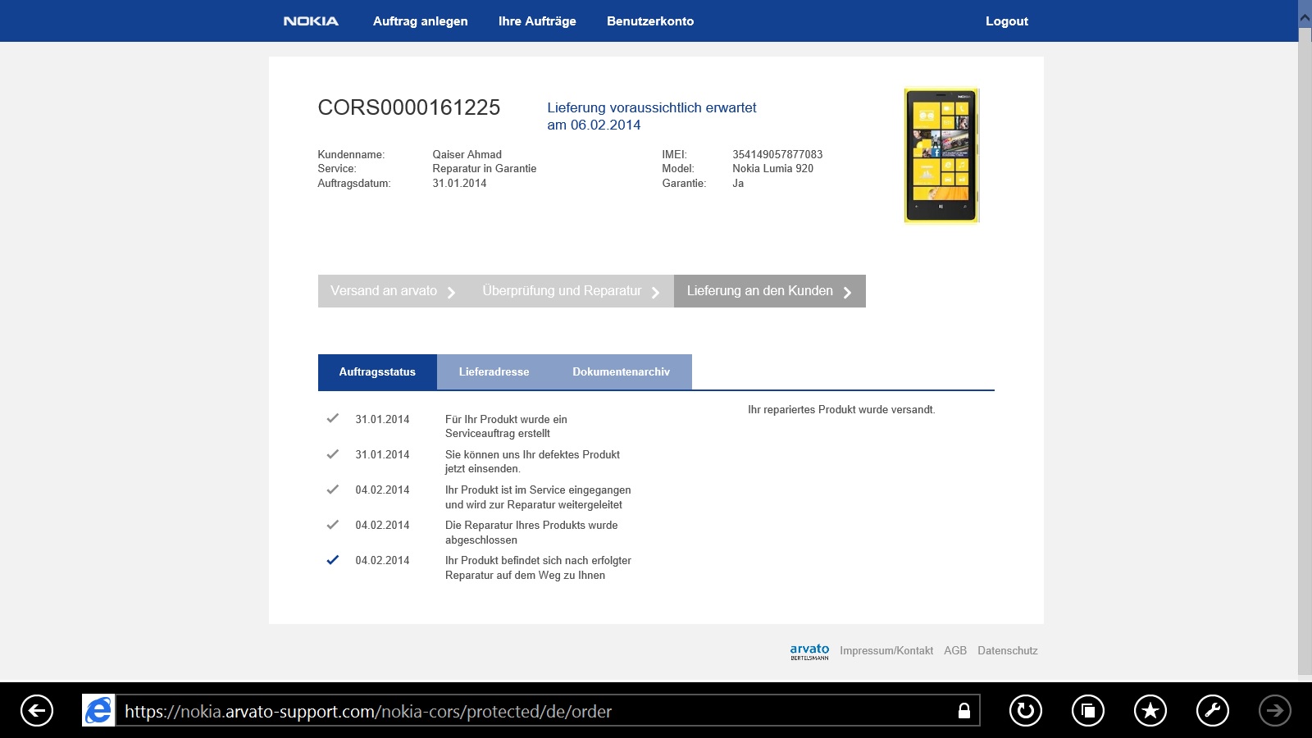
Task: Open the Datenschutz footer link
Action: coord(1008,651)
